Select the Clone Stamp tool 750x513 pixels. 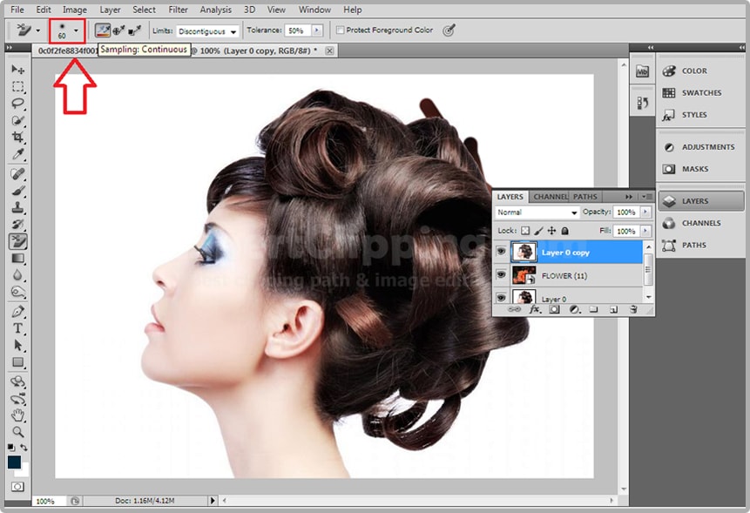(17, 207)
